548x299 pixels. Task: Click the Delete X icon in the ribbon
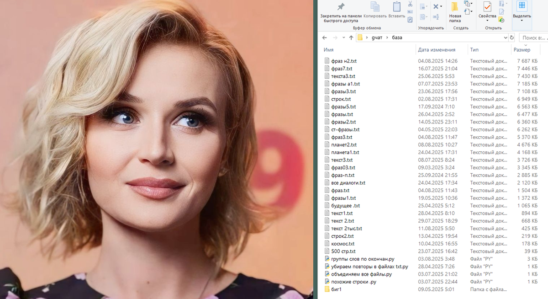pyautogui.click(x=436, y=6)
